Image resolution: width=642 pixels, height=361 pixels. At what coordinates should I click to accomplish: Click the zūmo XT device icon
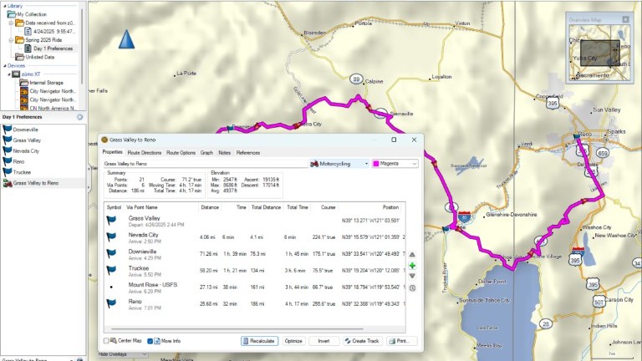pos(16,74)
